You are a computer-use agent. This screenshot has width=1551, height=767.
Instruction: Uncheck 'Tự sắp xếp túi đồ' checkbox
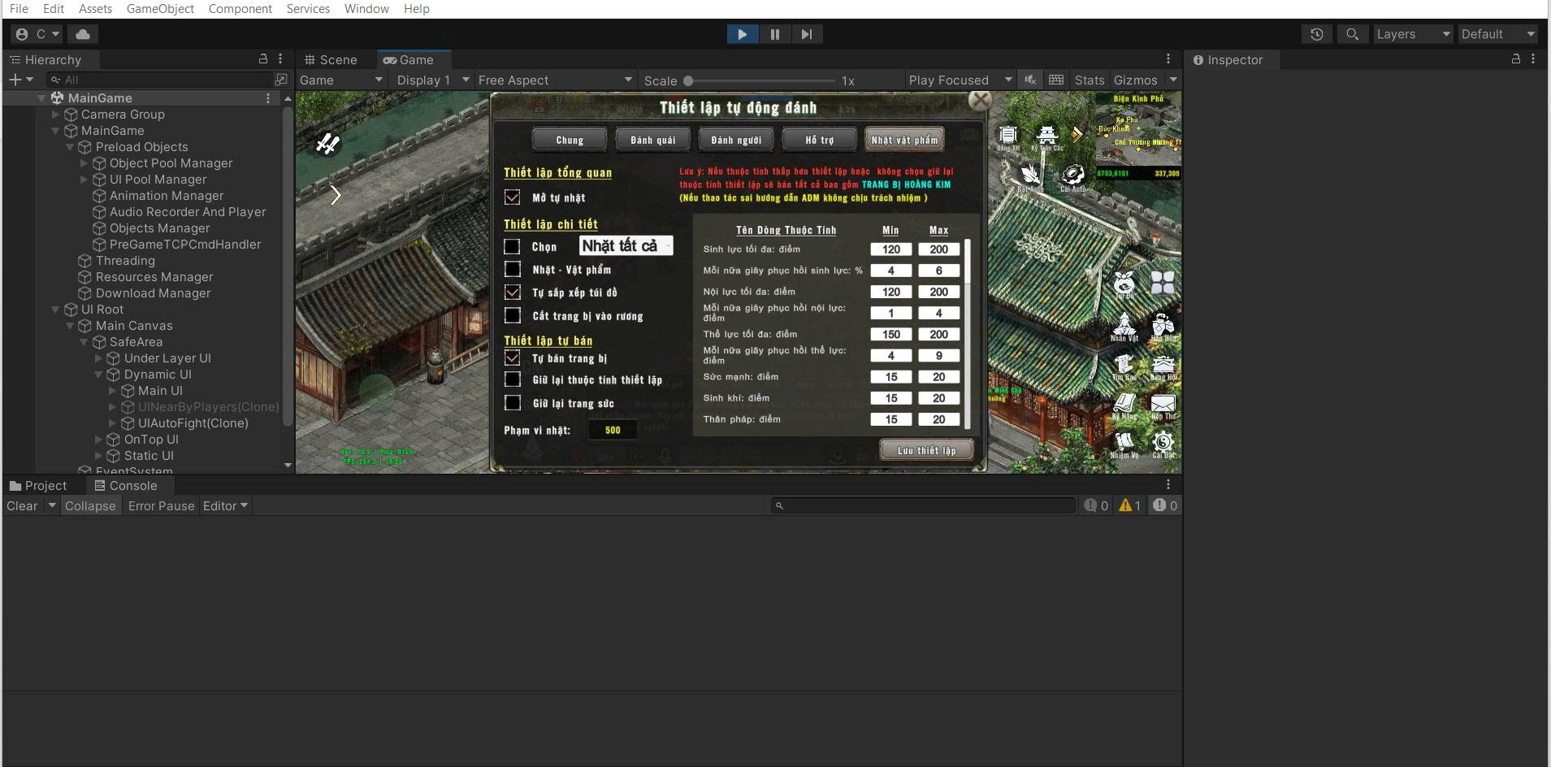point(512,292)
